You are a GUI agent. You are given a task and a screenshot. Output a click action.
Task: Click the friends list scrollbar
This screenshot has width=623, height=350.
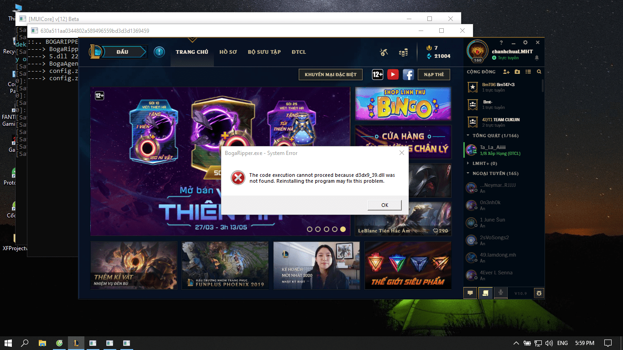(x=542, y=86)
